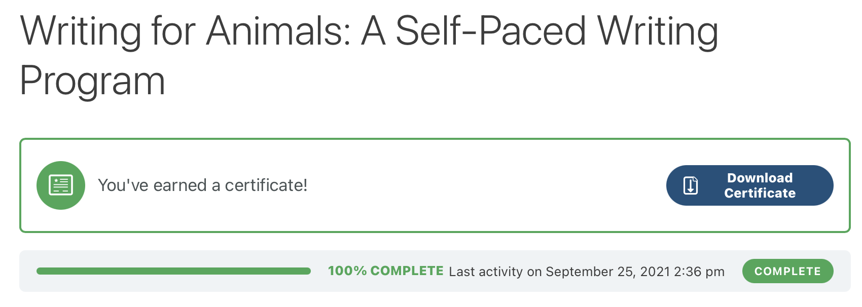Click the word Certificate on the blue button
This screenshot has height=307, width=862.
click(x=760, y=193)
